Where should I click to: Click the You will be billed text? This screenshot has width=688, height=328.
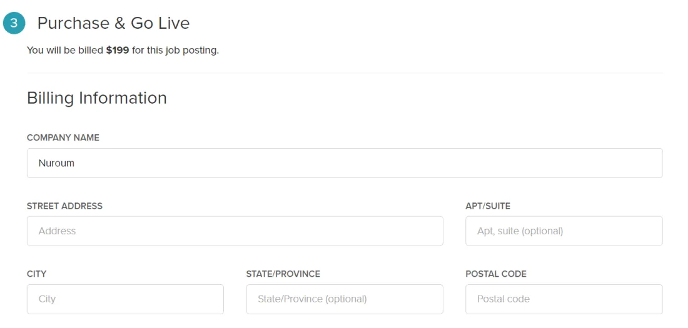pyautogui.click(x=65, y=51)
